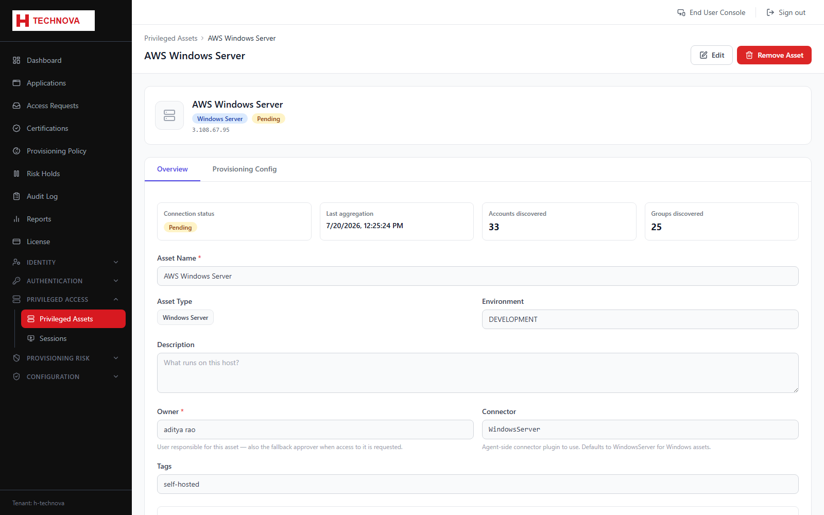Open Applications from the sidebar

click(66, 83)
